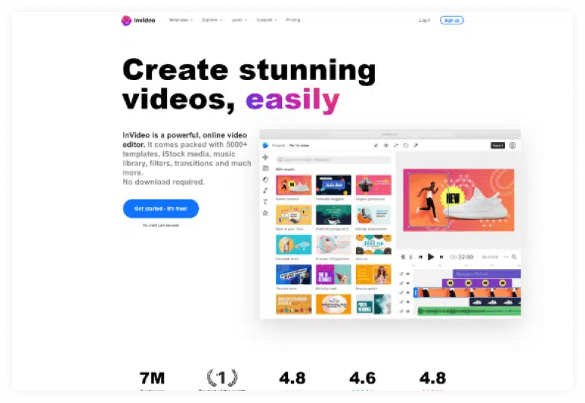Hide the white sneaker track

click(x=408, y=302)
